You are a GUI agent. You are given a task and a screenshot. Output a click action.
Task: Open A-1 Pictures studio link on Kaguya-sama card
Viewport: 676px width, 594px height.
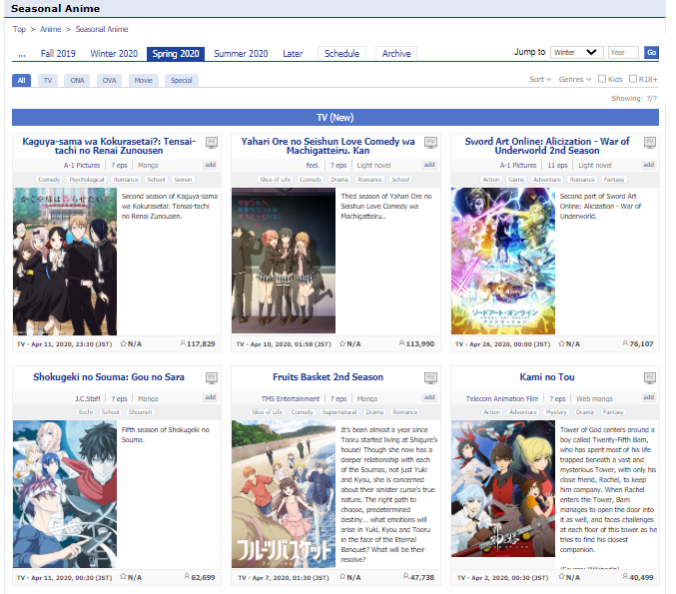(x=82, y=165)
